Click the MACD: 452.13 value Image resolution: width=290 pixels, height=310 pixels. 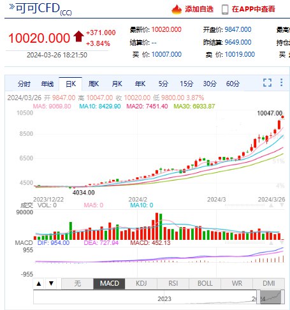[150, 243]
